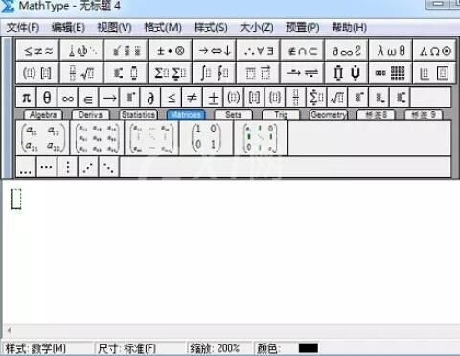The width and height of the screenshot is (460, 356).
Task: Insert the less-than-or-equal symbol from small bar
Action: pyautogui.click(x=172, y=97)
